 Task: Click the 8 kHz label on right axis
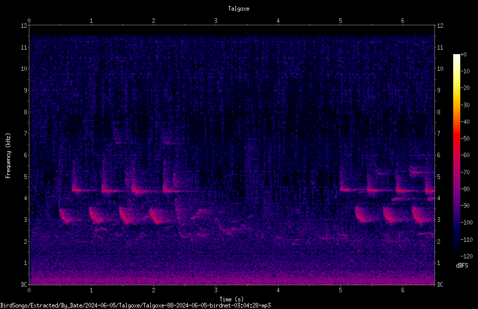(x=439, y=112)
